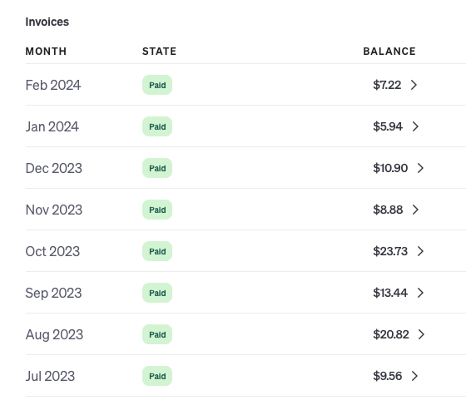This screenshot has width=466, height=405.
Task: Click the Paid badge for Oct 2023
Action: click(x=157, y=251)
